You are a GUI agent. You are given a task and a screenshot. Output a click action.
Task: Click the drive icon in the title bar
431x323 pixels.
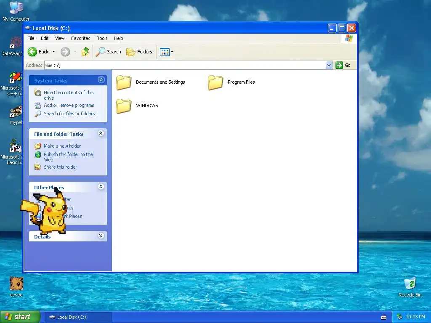[x=27, y=28]
